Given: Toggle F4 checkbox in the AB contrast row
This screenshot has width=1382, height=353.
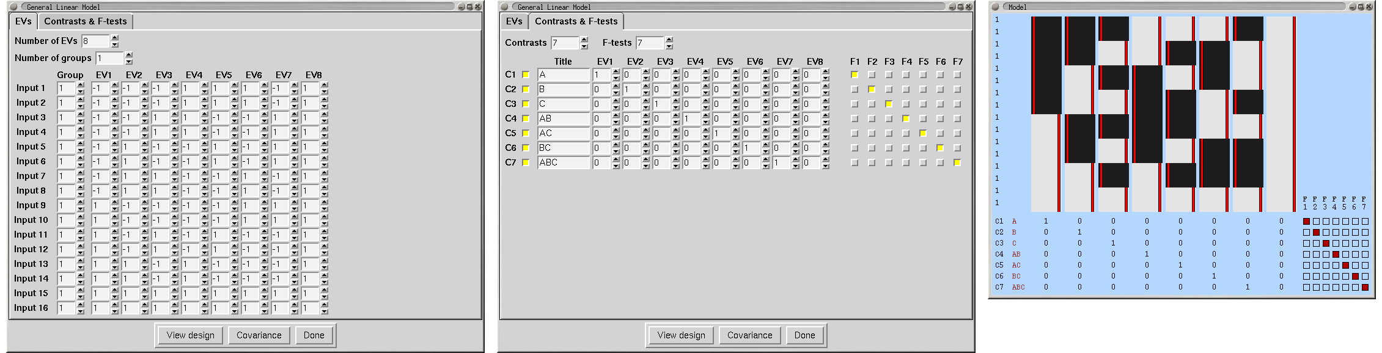Looking at the screenshot, I should pos(906,118).
